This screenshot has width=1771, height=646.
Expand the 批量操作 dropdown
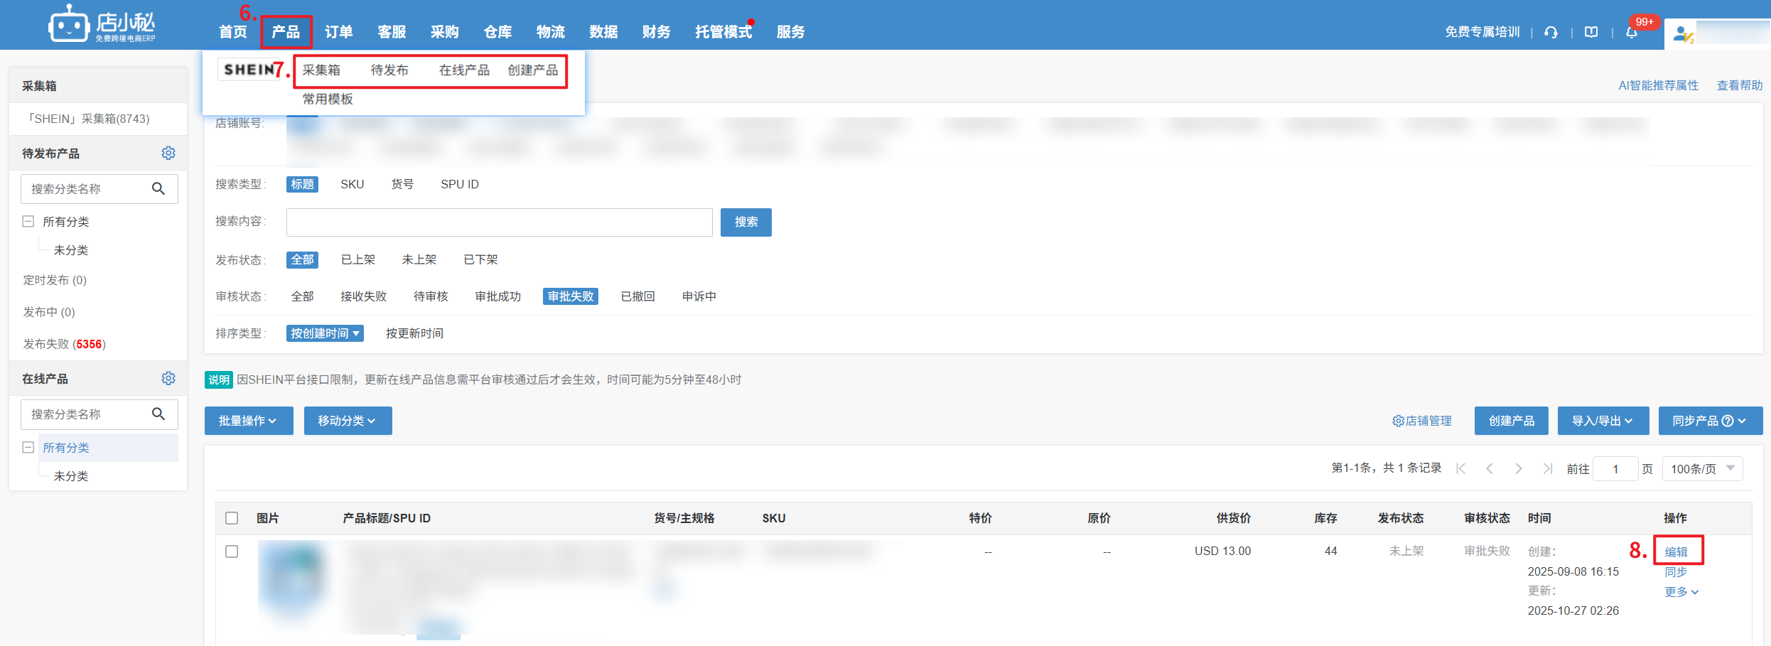248,421
